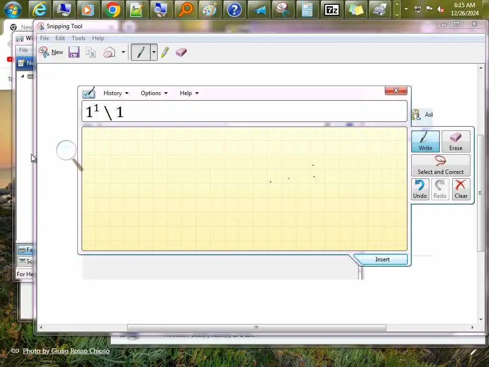Open Photo by Giulio Rosso Chioso link
Viewport: 489px width, 367px height.
pos(66,351)
